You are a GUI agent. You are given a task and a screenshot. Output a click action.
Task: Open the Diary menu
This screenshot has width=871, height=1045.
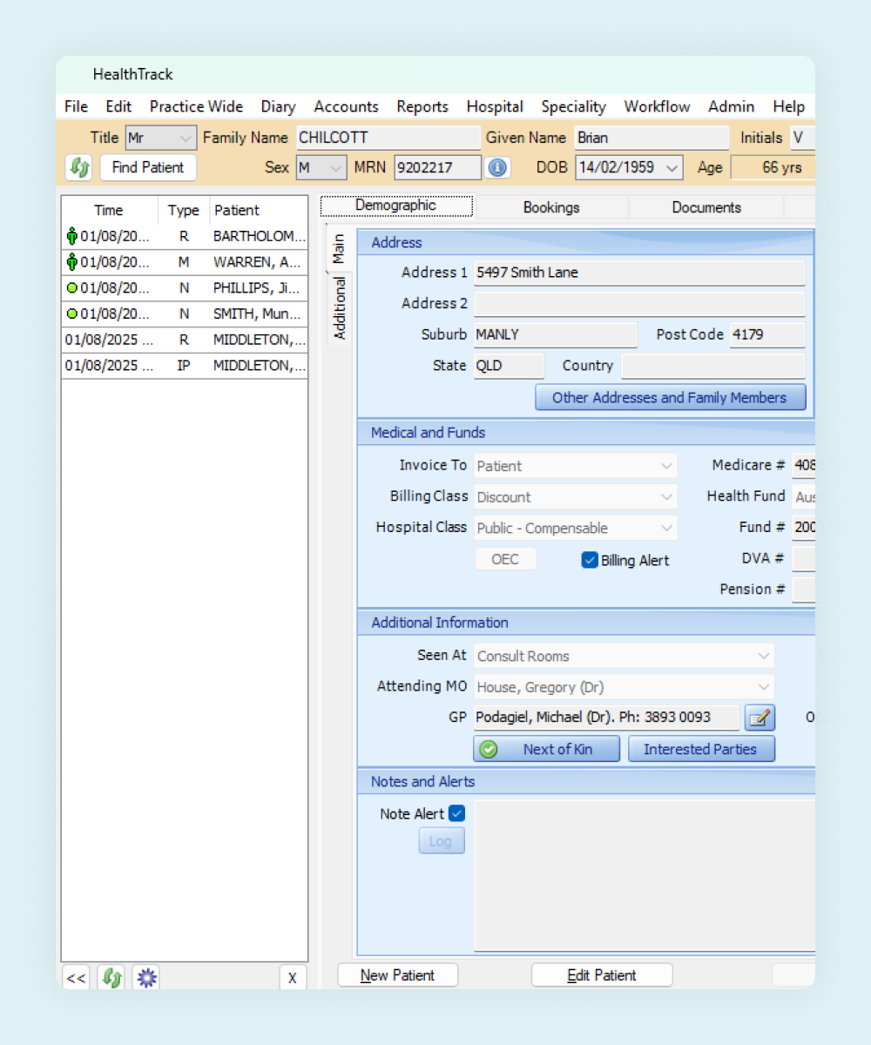point(278,106)
